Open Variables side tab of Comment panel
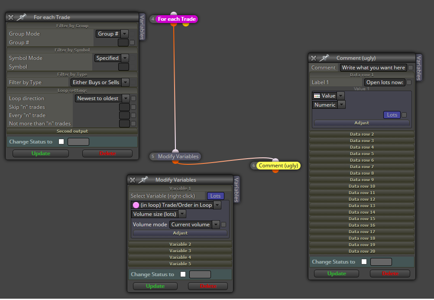 tap(418, 68)
